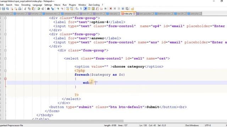Image resolution: width=227 pixels, height=127 pixels.
Task: Click the Stop Recording macro icon
Action: point(115,8)
